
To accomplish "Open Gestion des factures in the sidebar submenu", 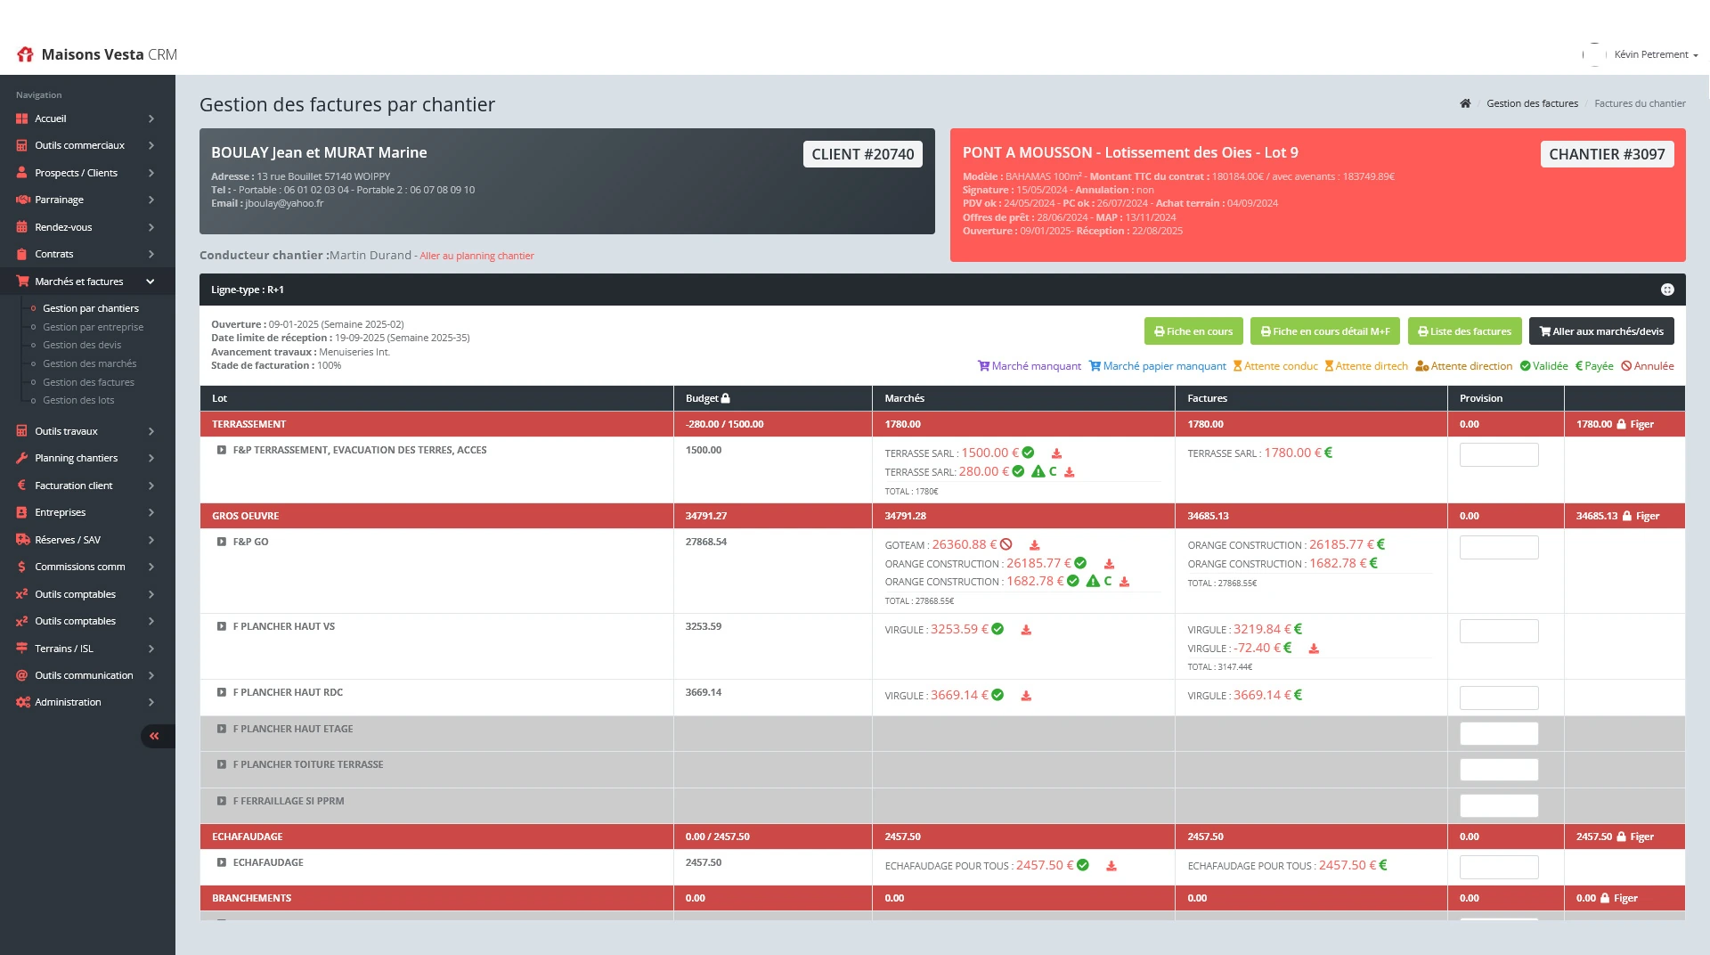I will [88, 382].
